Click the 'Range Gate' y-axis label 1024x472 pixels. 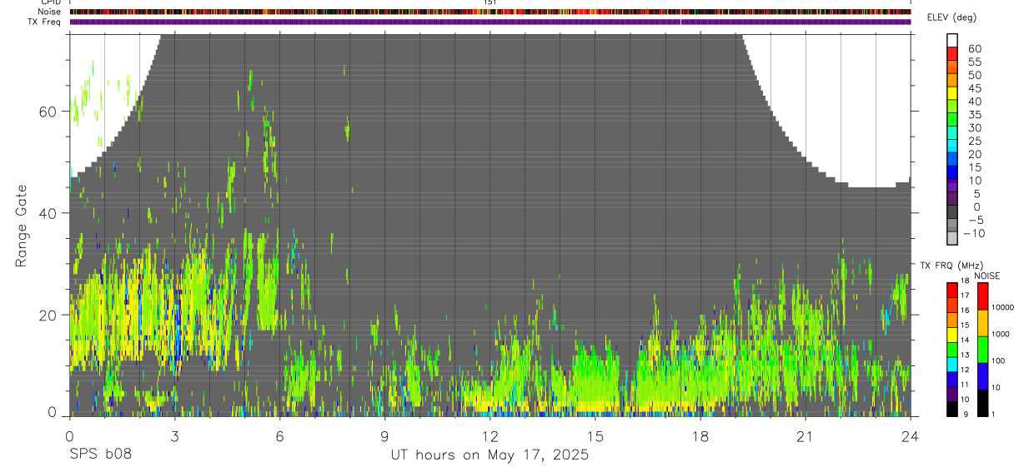22,225
